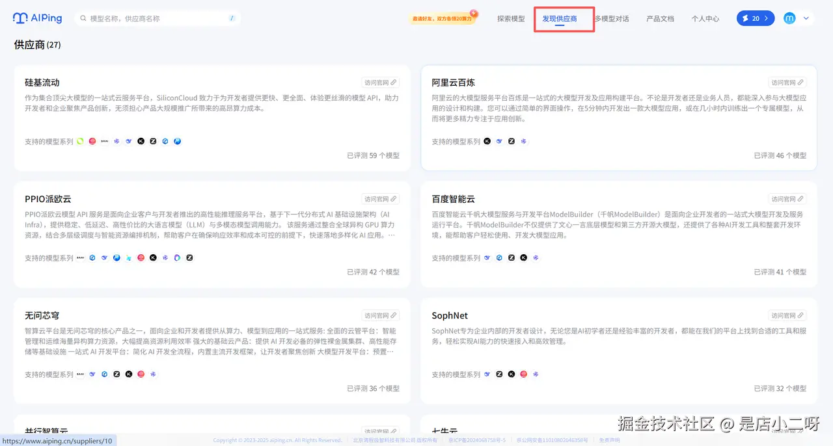Open 产品文档 from the navigation
The height and width of the screenshot is (446, 833).
point(660,19)
